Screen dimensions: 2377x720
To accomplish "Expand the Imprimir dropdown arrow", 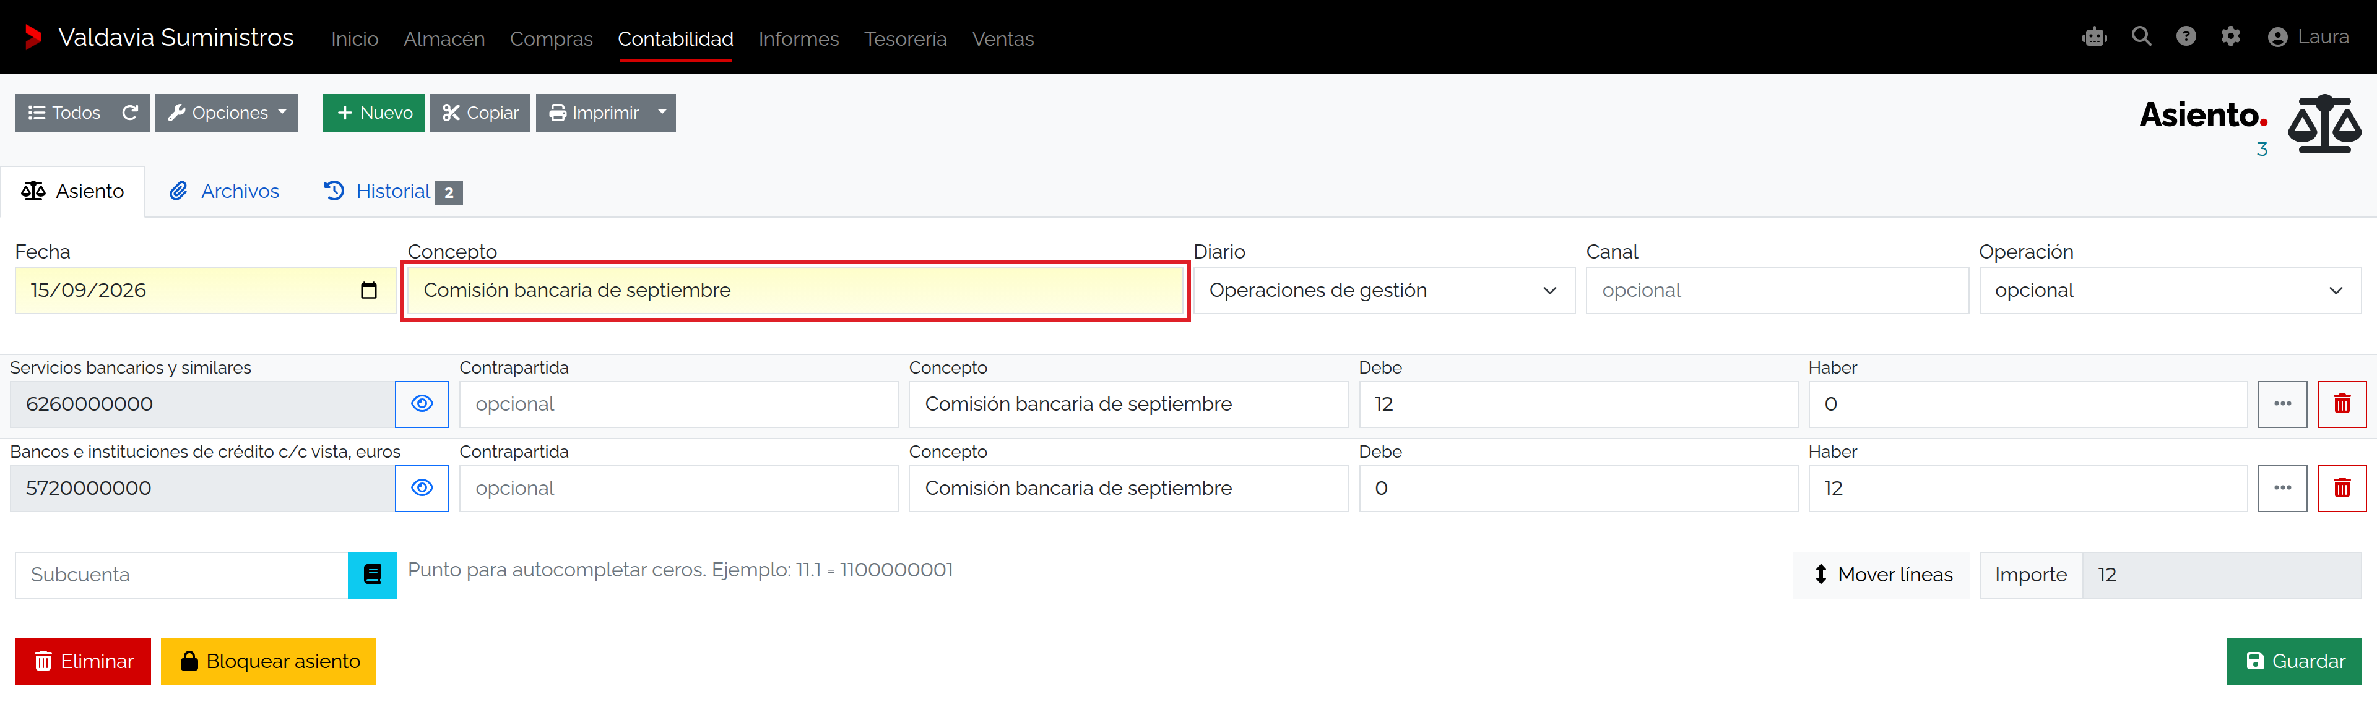I will pyautogui.click(x=662, y=113).
